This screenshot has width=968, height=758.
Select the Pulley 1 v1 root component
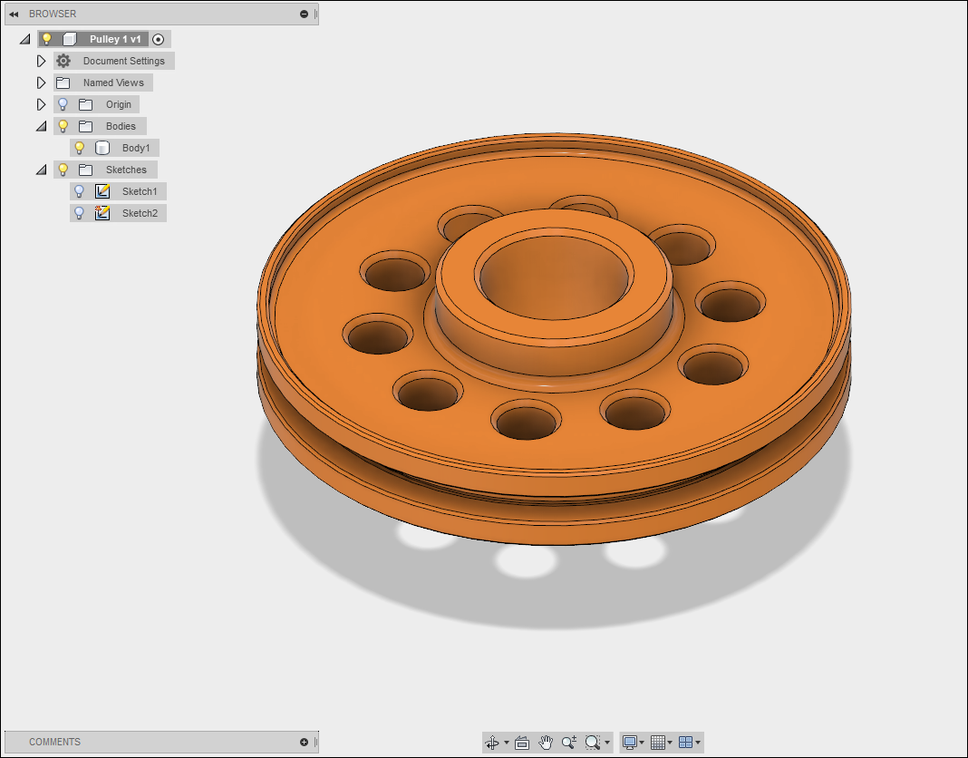tap(115, 39)
